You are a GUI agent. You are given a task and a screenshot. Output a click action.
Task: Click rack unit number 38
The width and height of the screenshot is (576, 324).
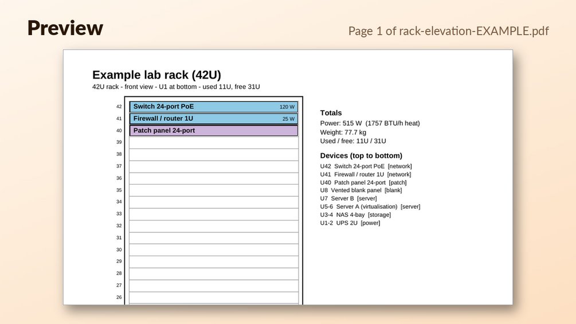click(119, 154)
